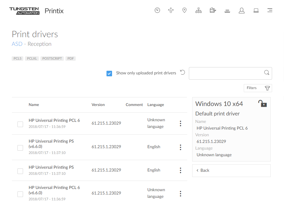Click the Networks arrows icon
The height and width of the screenshot is (207, 284).
click(x=171, y=11)
